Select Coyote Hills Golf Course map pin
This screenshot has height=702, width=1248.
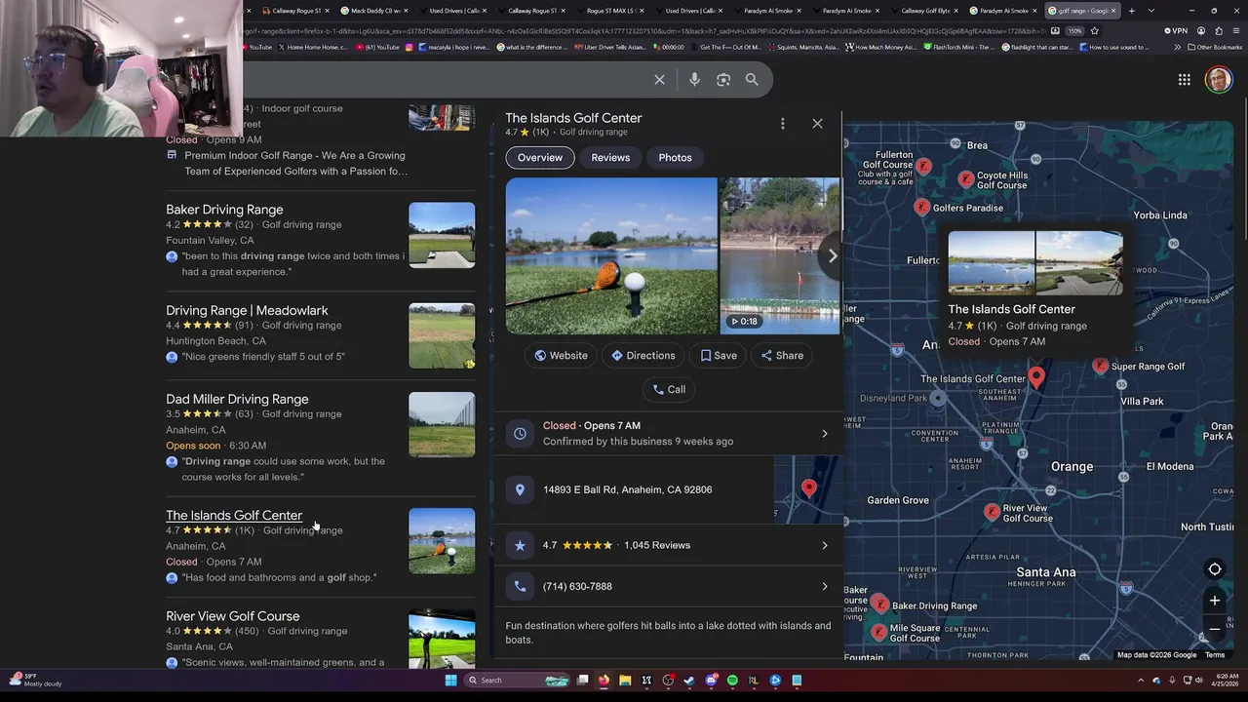965,179
